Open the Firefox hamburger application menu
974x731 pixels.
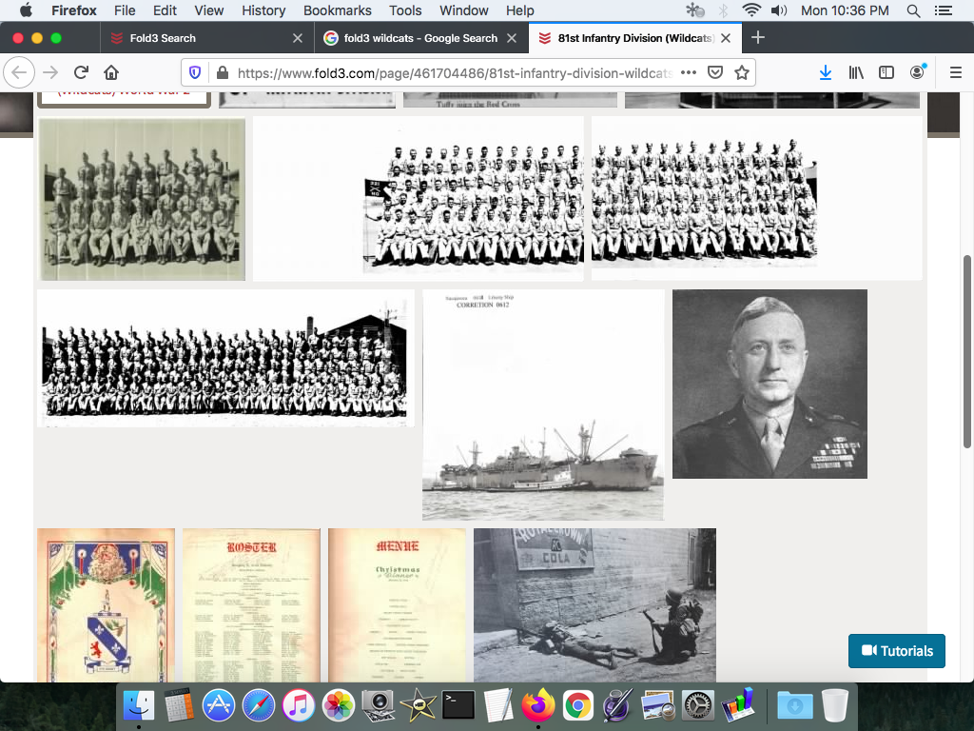(956, 72)
